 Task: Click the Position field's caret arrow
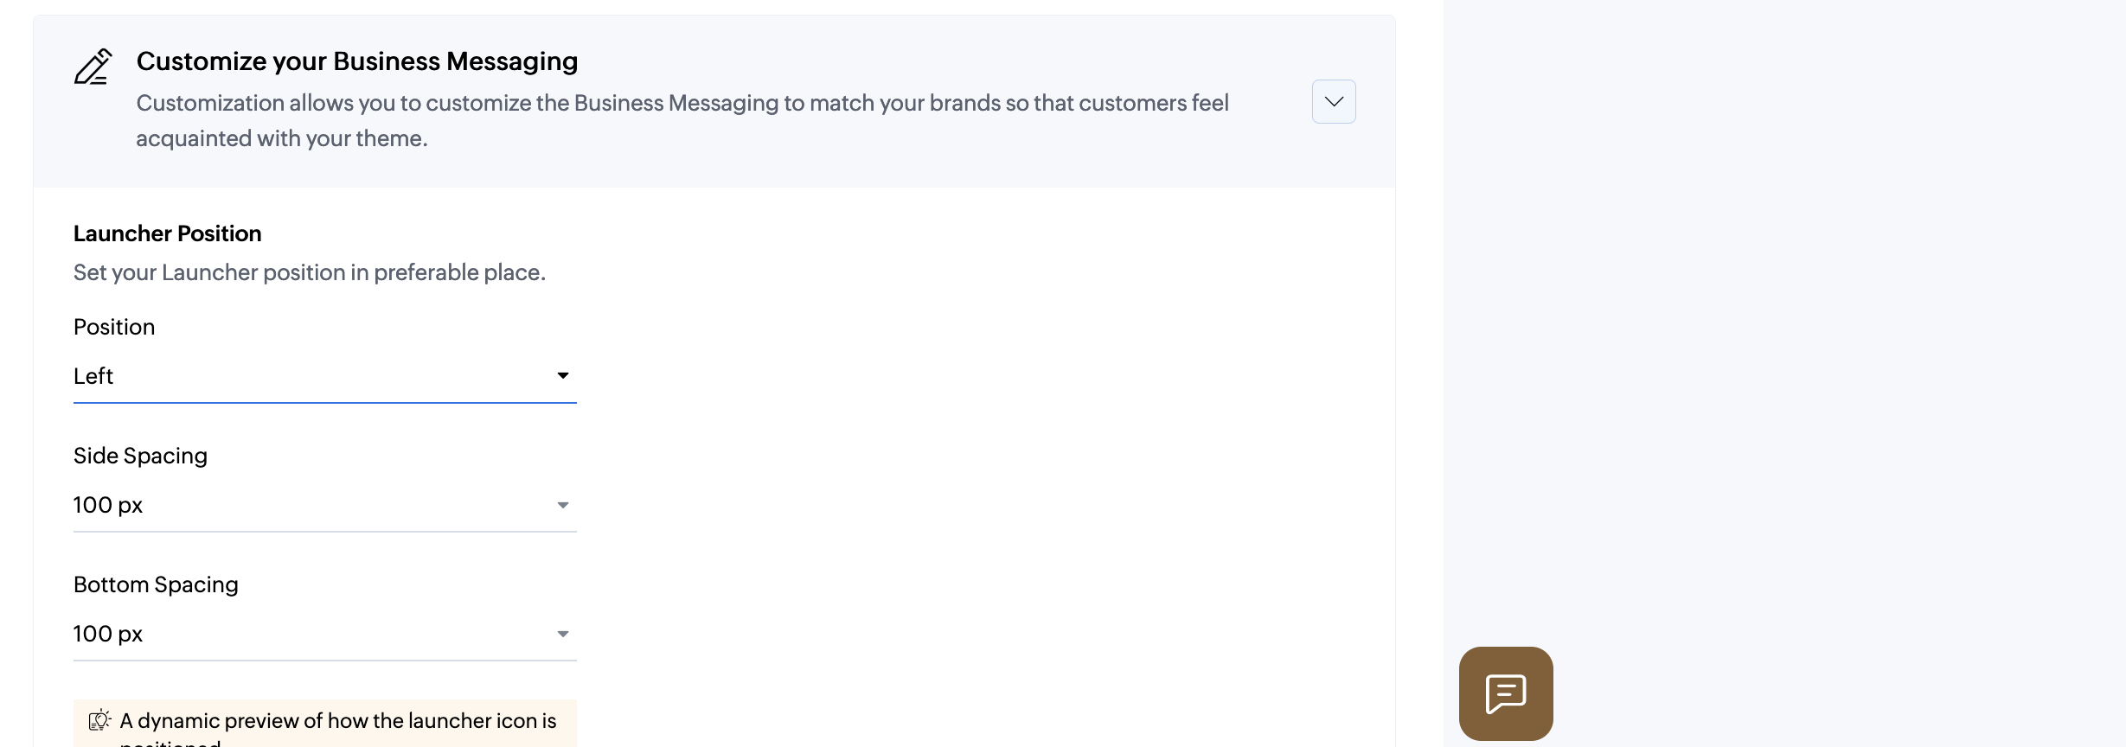pos(563,375)
